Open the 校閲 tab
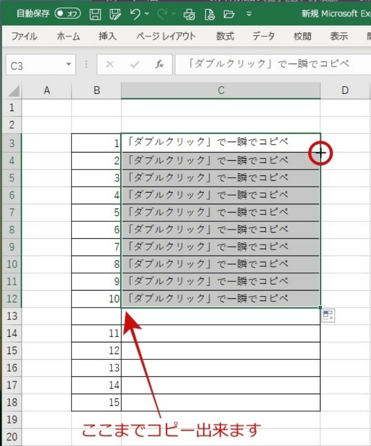Screen dimensions: 371x446 [x=302, y=36]
